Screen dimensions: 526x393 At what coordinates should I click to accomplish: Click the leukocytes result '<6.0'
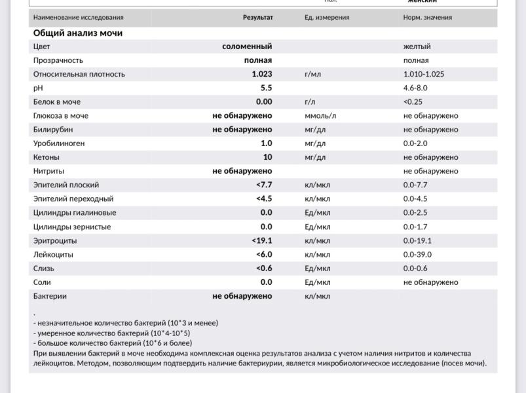coord(265,254)
